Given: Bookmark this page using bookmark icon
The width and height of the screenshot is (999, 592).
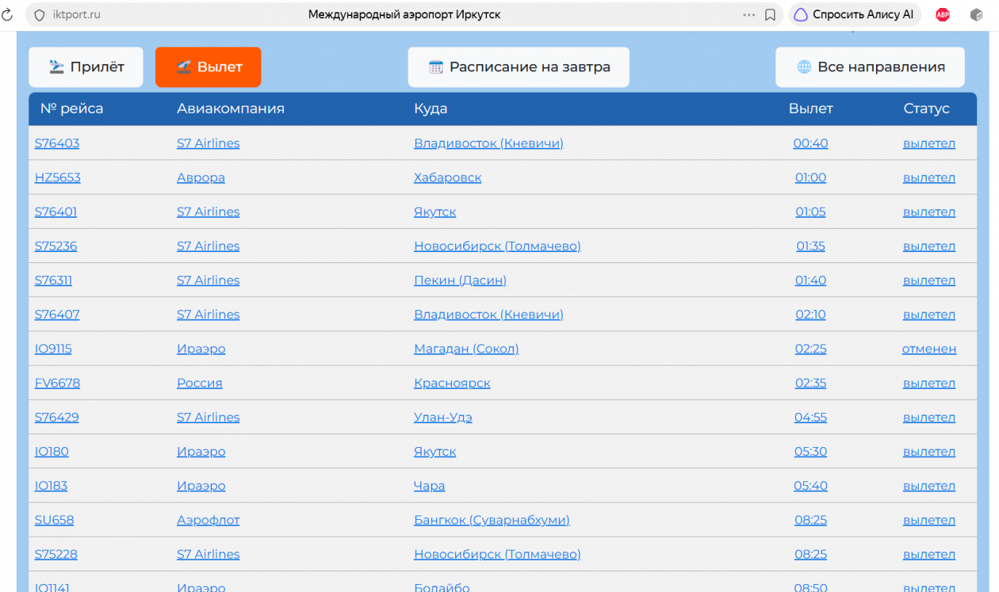Looking at the screenshot, I should pyautogui.click(x=770, y=15).
